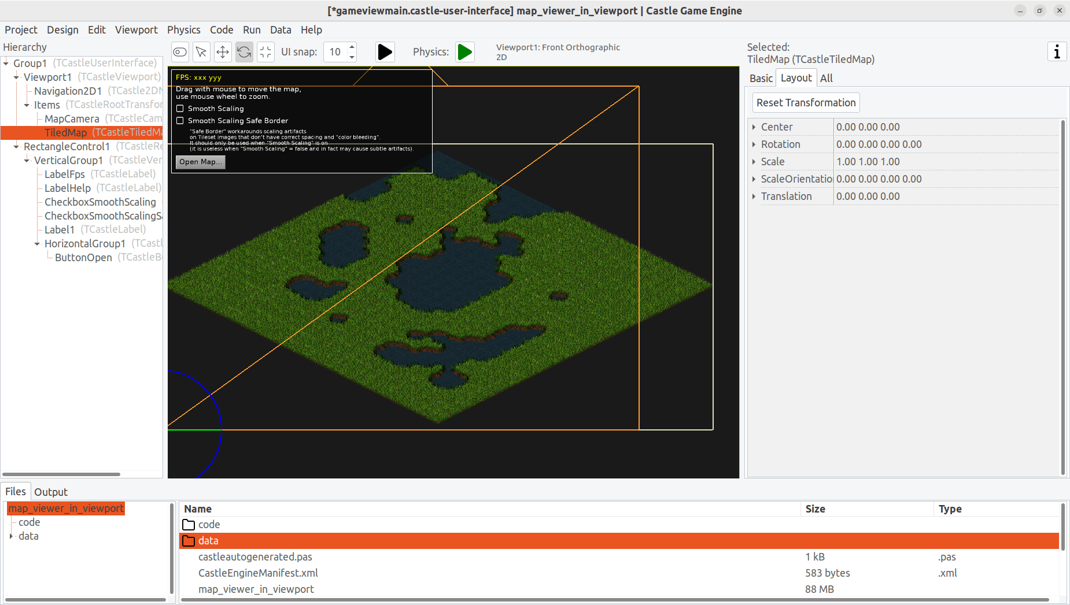Click the Hierarchy horizontal scrollbar

[x=62, y=474]
